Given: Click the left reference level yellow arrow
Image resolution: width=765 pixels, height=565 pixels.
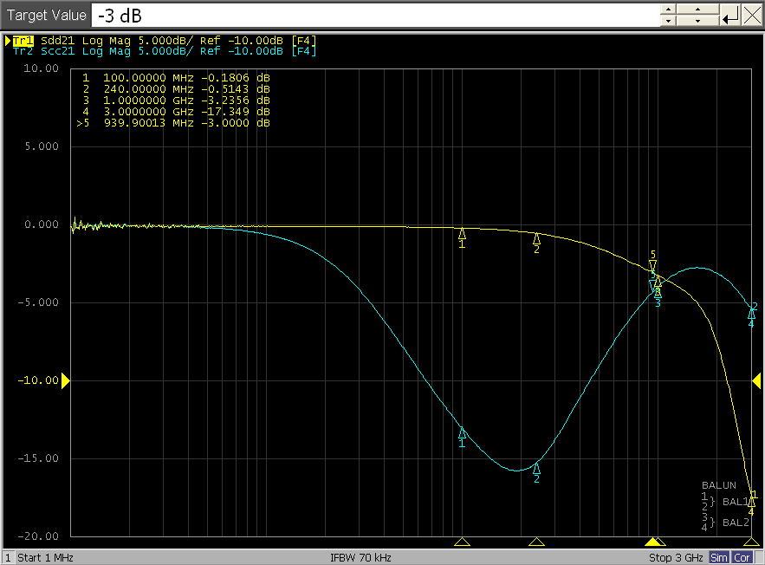Looking at the screenshot, I should pyautogui.click(x=65, y=380).
